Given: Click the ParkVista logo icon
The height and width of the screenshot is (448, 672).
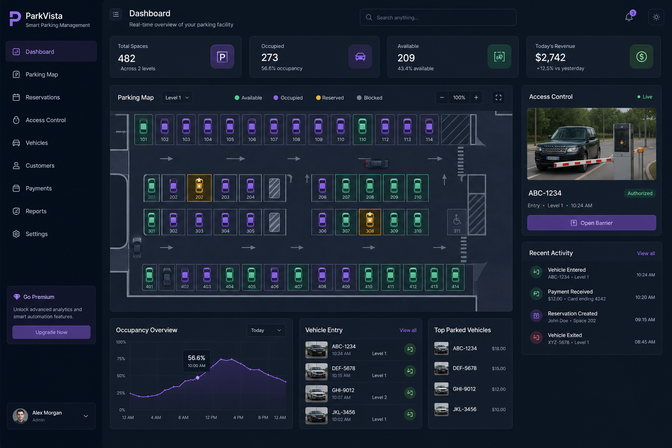Looking at the screenshot, I should 15,19.
